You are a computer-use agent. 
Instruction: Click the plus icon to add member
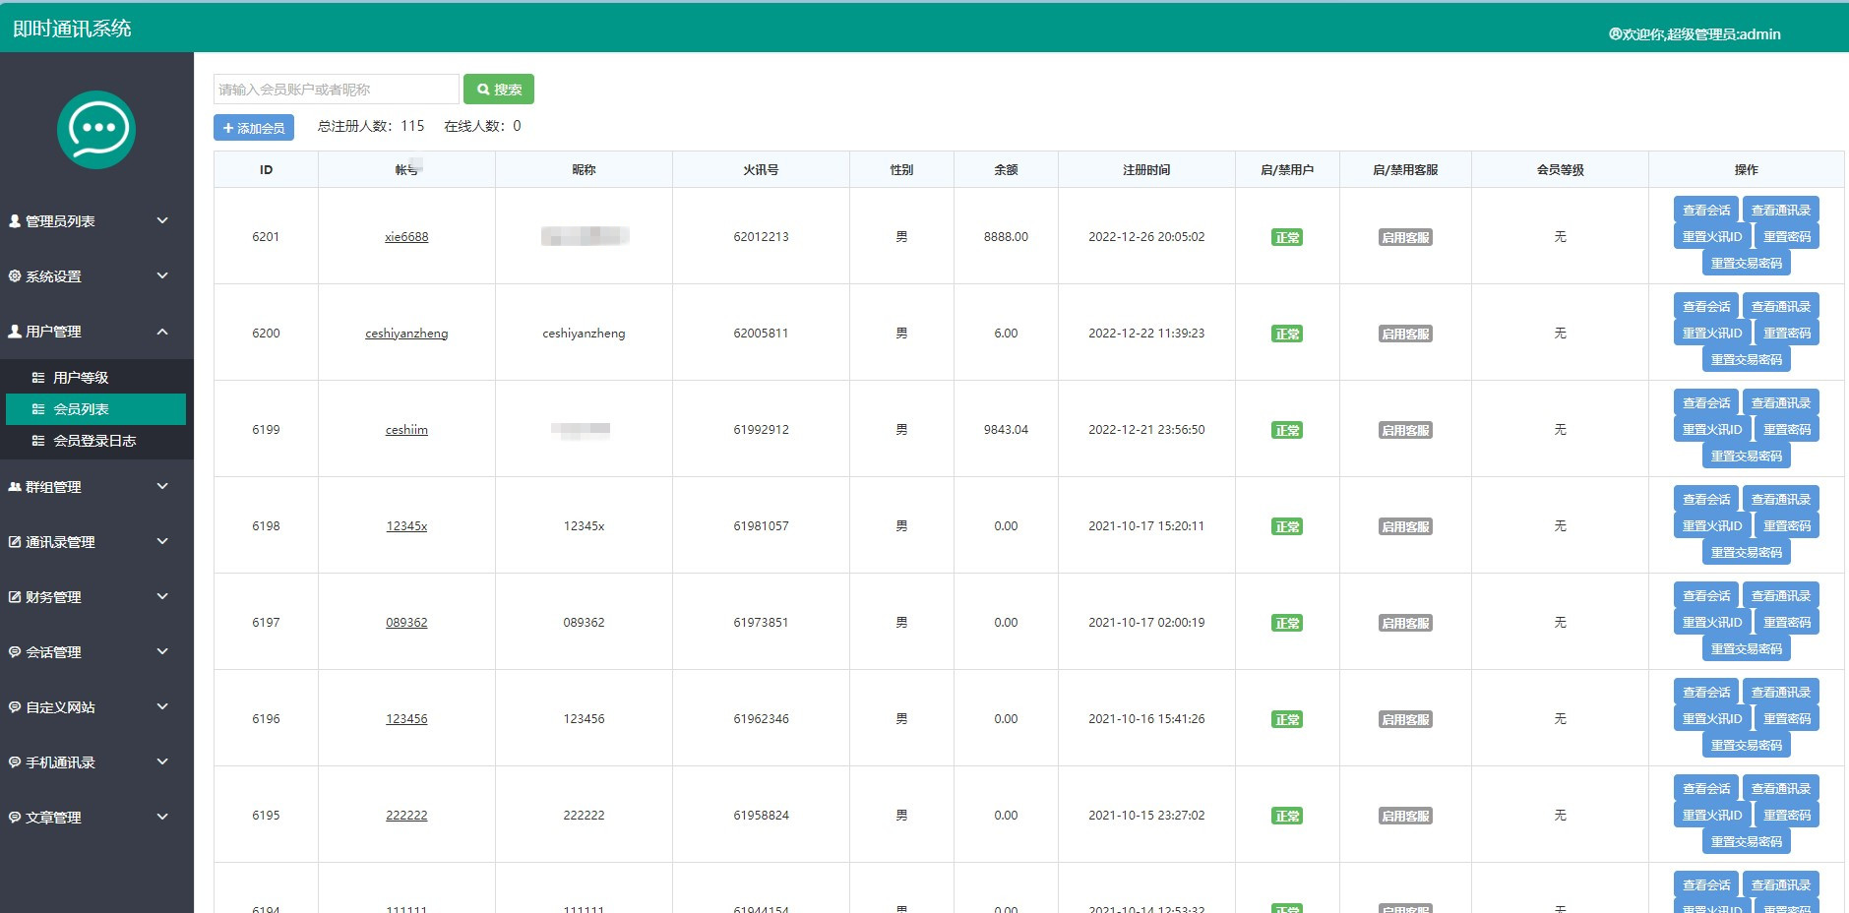(x=228, y=128)
